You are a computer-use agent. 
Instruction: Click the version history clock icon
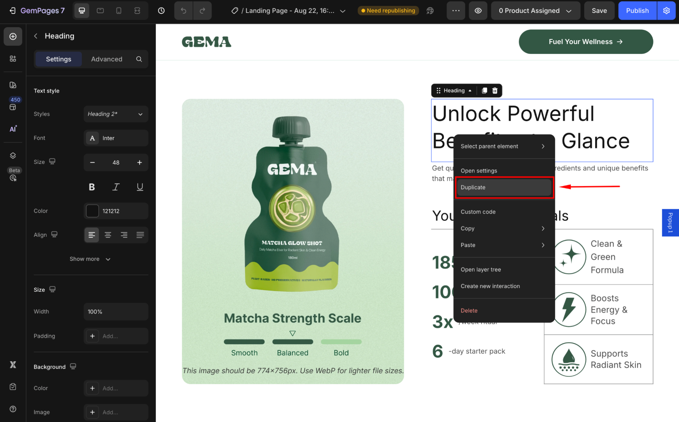click(x=161, y=11)
